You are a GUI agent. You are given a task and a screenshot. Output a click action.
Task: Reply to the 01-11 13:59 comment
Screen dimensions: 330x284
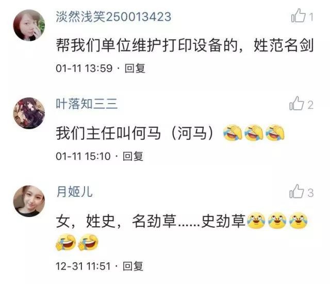tap(135, 69)
